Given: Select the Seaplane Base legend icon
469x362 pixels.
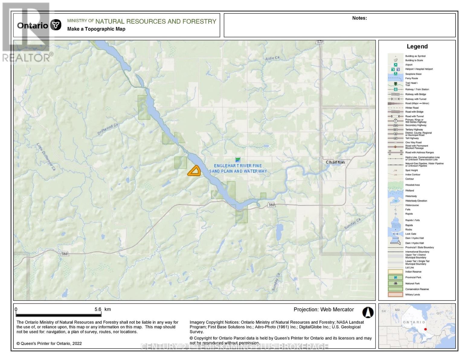Looking at the screenshot, I should 396,73.
